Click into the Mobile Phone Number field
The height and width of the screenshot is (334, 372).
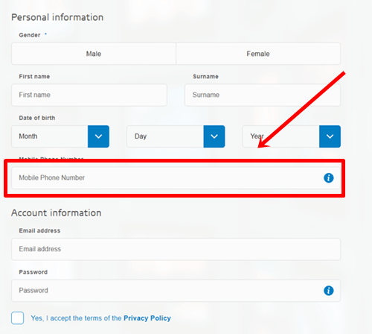click(176, 178)
